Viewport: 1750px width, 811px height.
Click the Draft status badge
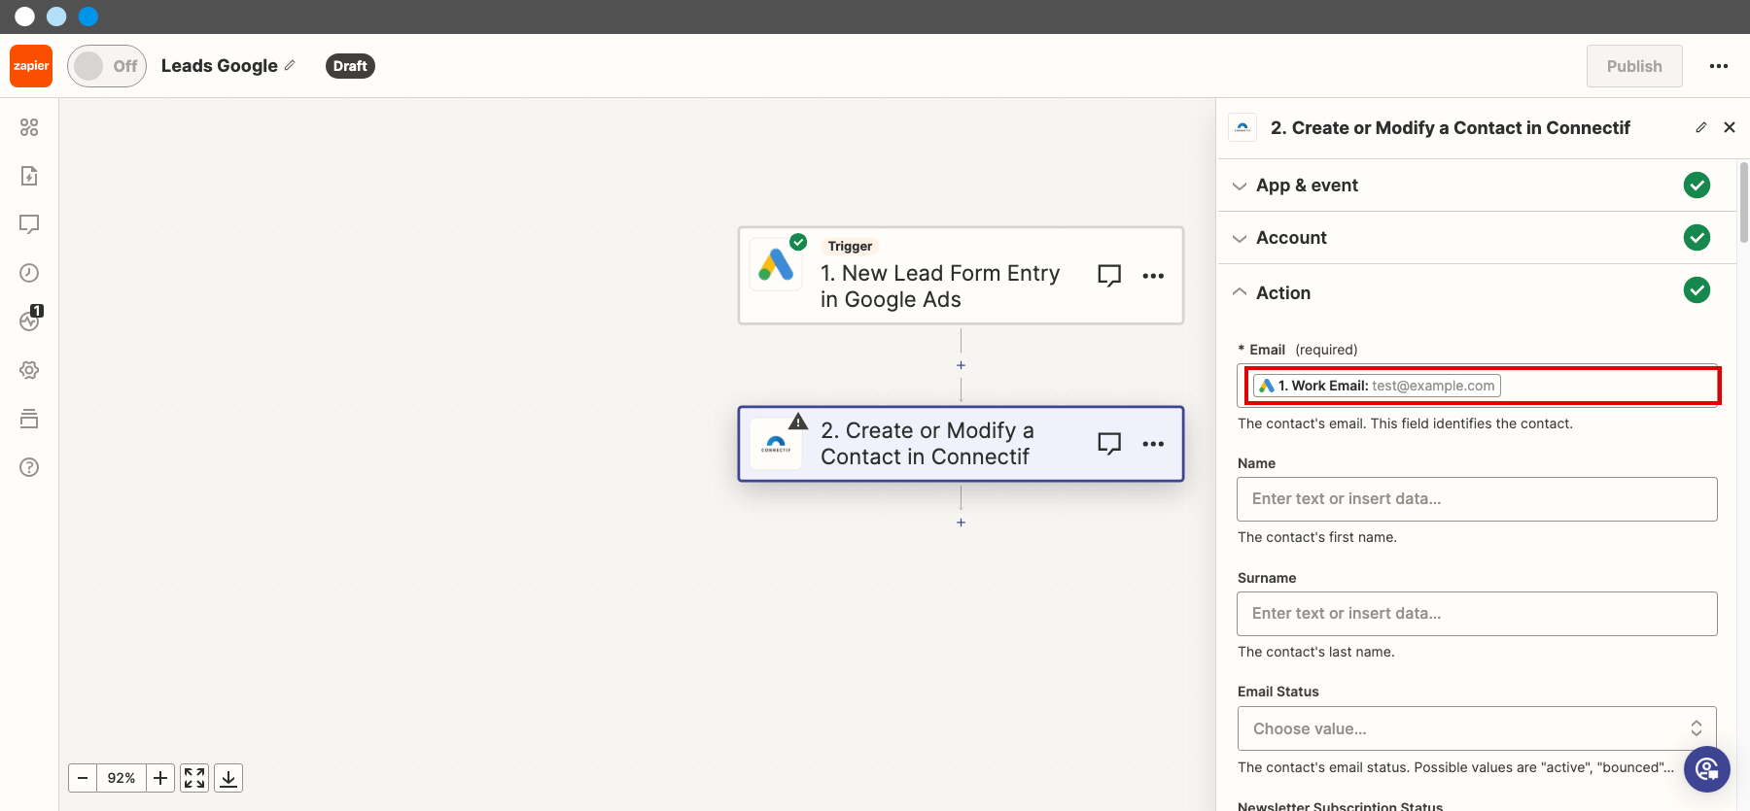pos(350,66)
